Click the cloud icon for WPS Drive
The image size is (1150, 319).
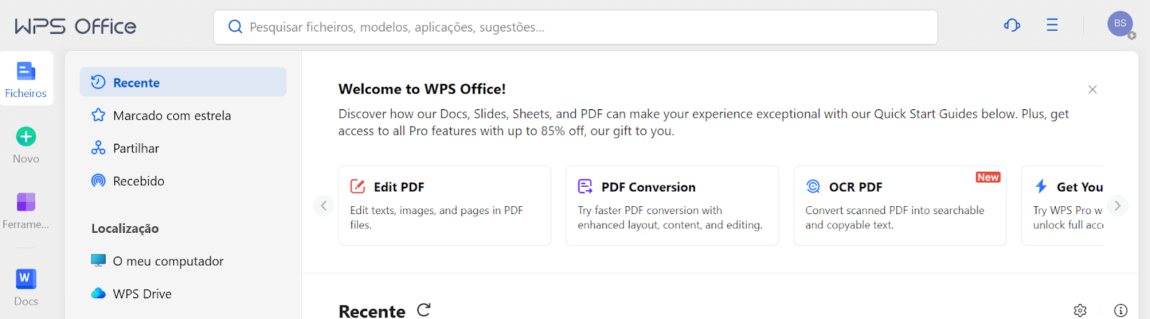(x=98, y=293)
